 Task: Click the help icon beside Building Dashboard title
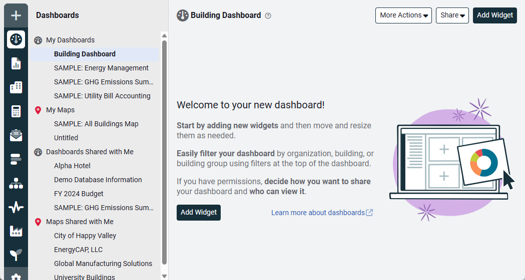click(268, 15)
